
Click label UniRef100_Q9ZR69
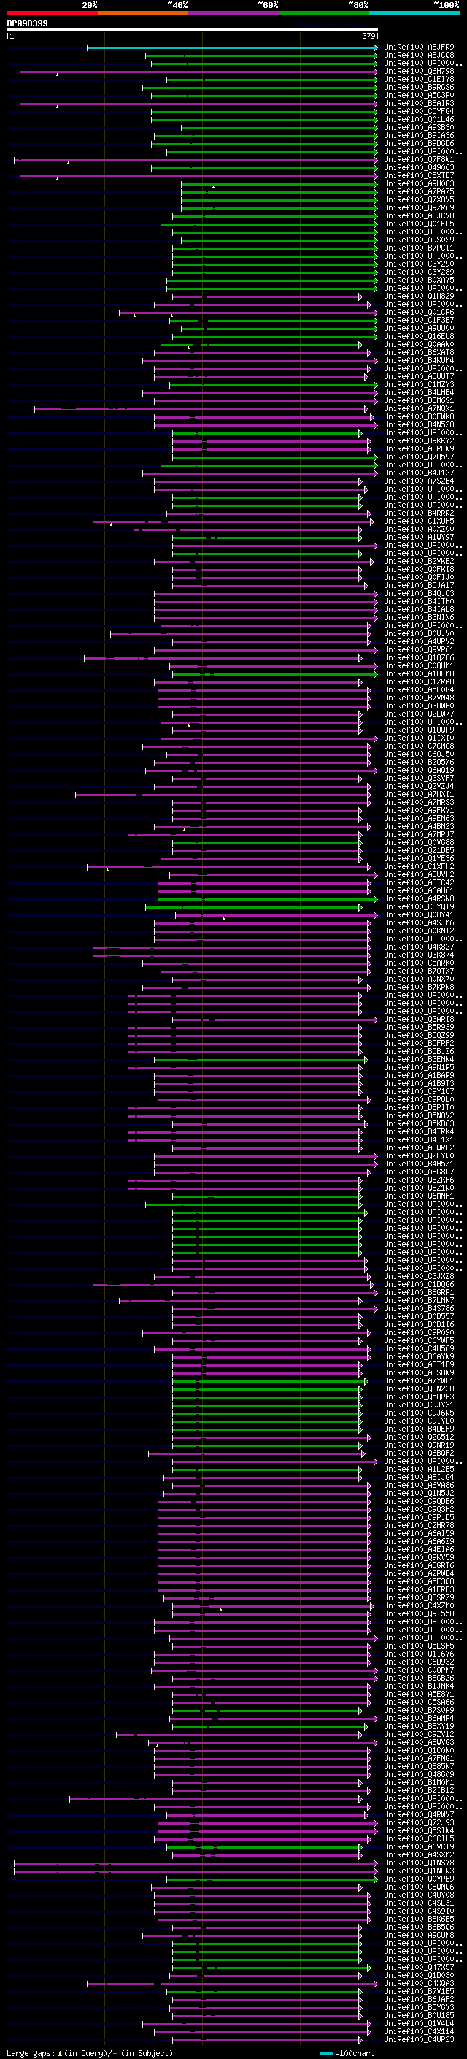(419, 208)
